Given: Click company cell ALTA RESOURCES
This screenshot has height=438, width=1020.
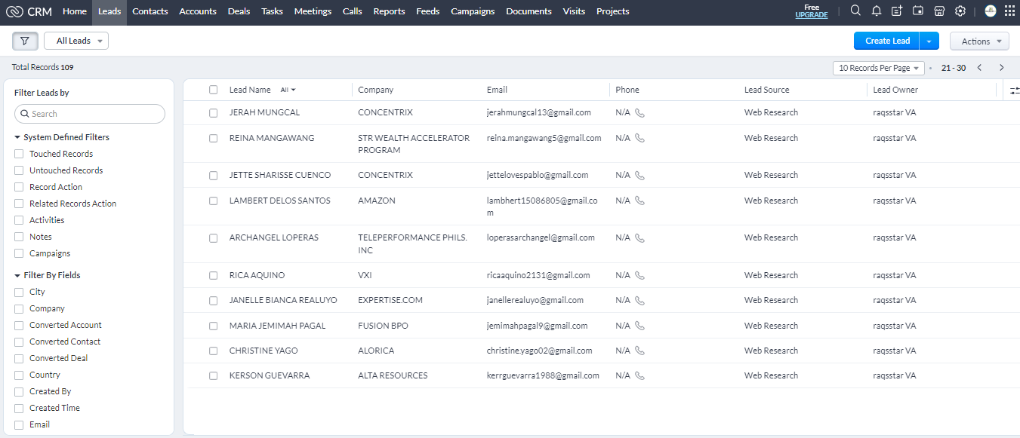Looking at the screenshot, I should click(x=393, y=375).
